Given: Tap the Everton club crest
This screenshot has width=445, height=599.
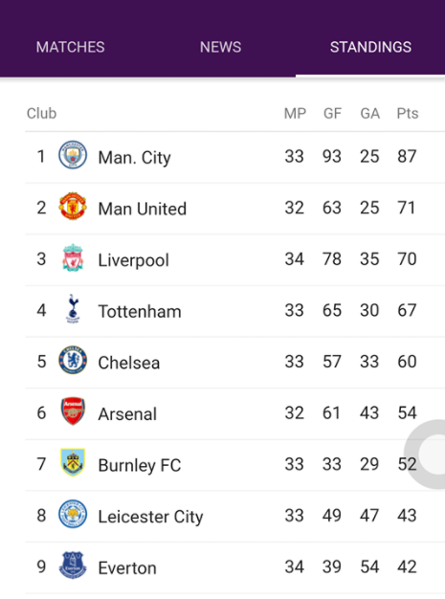Looking at the screenshot, I should coord(73,566).
